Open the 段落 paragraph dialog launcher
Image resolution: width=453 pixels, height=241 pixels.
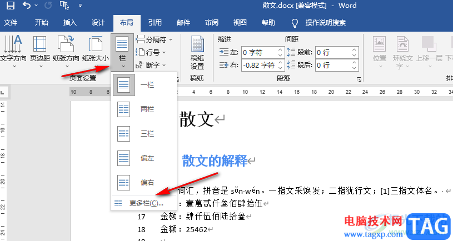coord(359,79)
